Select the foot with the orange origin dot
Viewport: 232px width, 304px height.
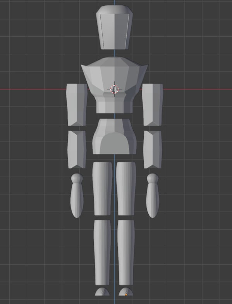[x=126, y=292]
